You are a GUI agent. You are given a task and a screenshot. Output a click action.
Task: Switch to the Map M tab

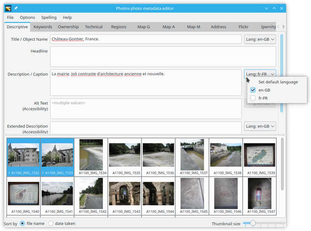click(x=193, y=27)
